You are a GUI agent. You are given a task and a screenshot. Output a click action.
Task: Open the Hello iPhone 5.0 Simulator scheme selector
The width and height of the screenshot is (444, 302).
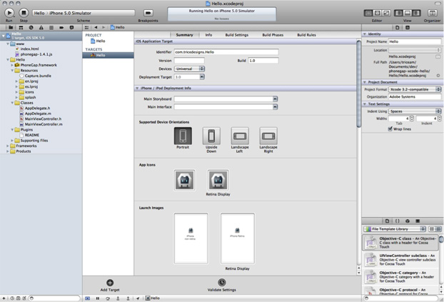84,13
